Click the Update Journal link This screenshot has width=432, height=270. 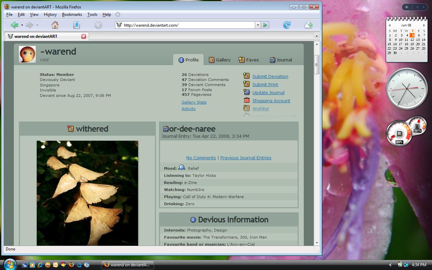pos(268,92)
